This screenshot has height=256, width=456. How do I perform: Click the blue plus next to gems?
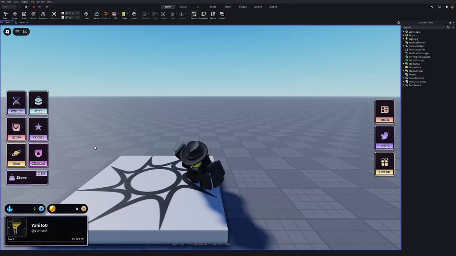(41, 209)
